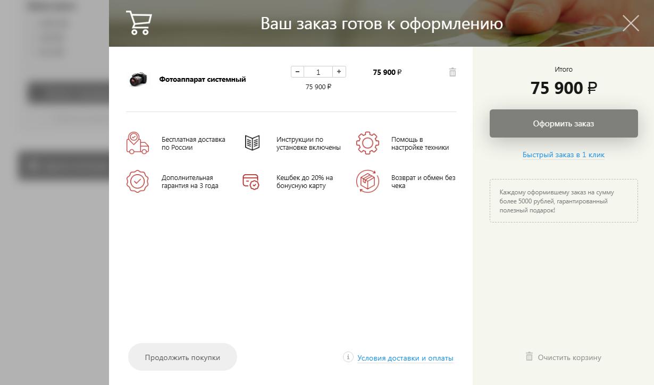This screenshot has height=385, width=654.
Task: Open Условия доставки и оплаты link
Action: 405,358
